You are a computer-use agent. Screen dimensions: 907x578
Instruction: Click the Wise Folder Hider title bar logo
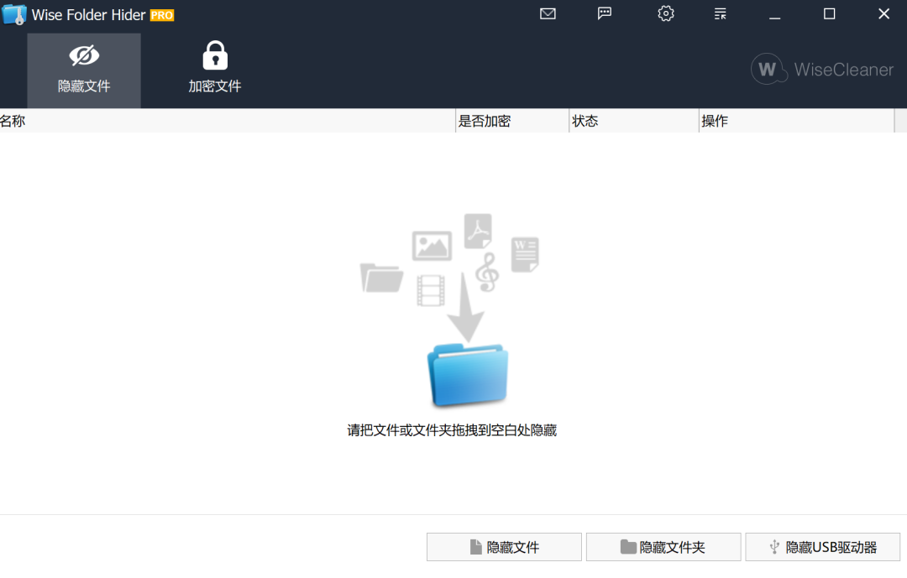(x=13, y=13)
